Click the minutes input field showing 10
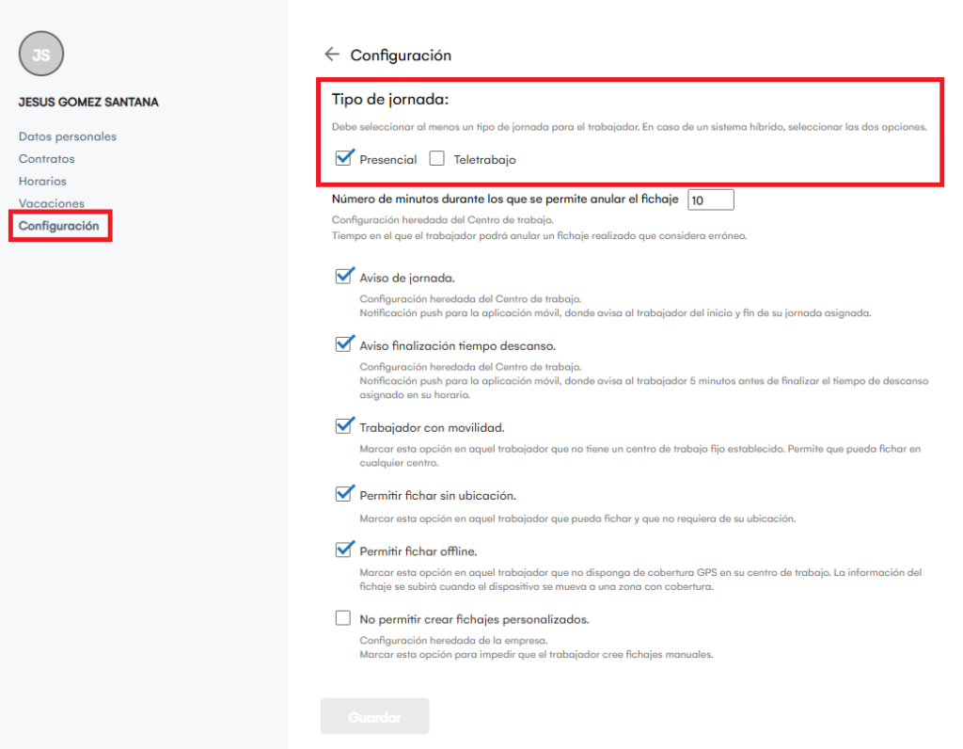Image resolution: width=963 pixels, height=749 pixels. (710, 200)
